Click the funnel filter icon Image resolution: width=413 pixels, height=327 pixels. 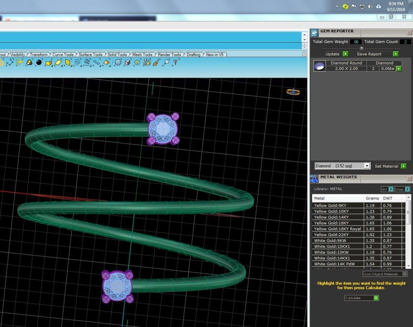point(175,62)
